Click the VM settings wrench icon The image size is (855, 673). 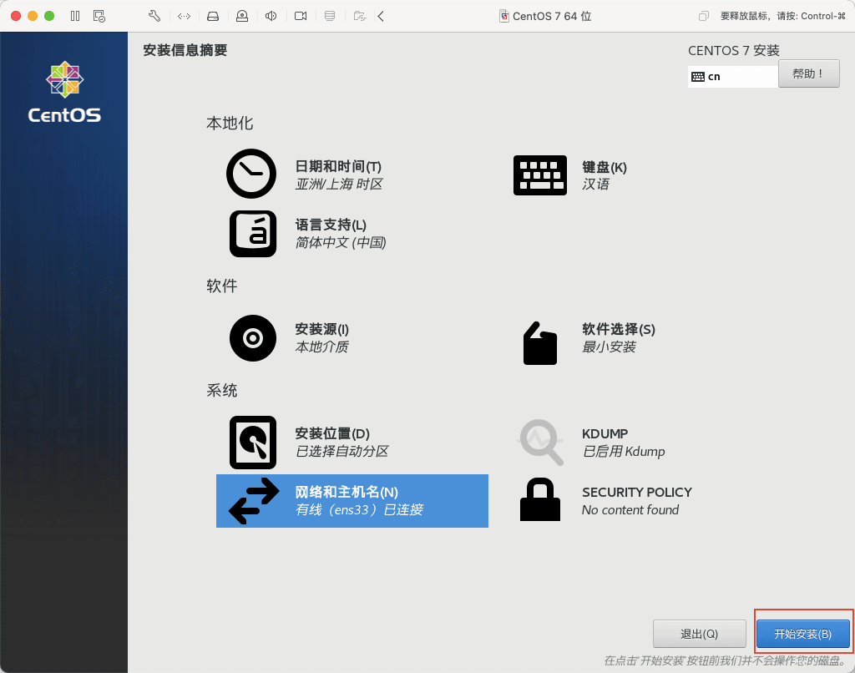click(x=154, y=16)
